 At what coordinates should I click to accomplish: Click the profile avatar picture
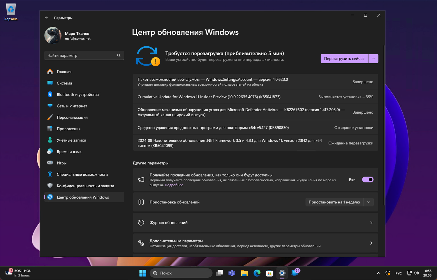[53, 36]
